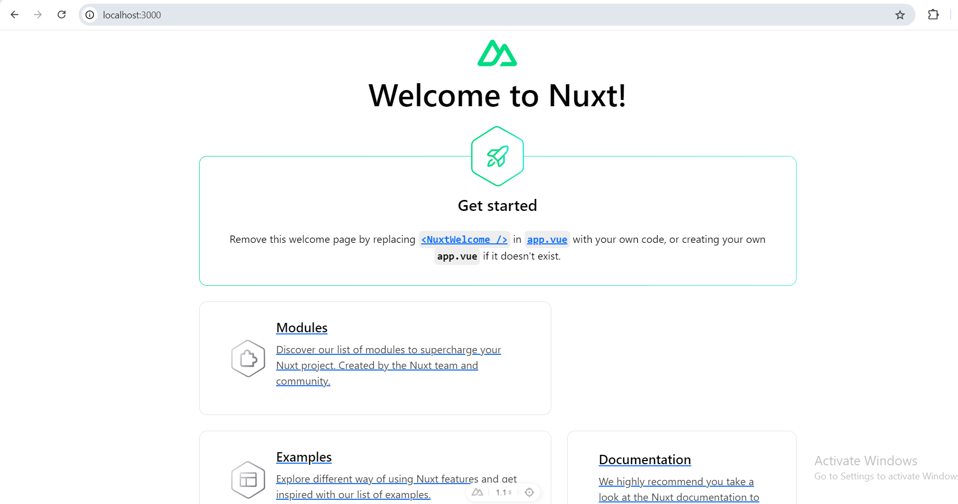
Task: Click the green Nuxt mountain logo
Action: click(497, 53)
